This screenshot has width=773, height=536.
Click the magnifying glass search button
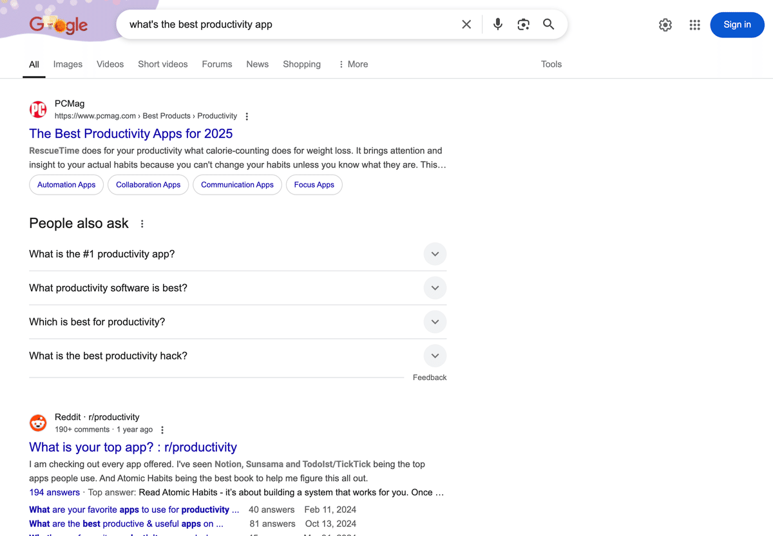click(x=549, y=24)
